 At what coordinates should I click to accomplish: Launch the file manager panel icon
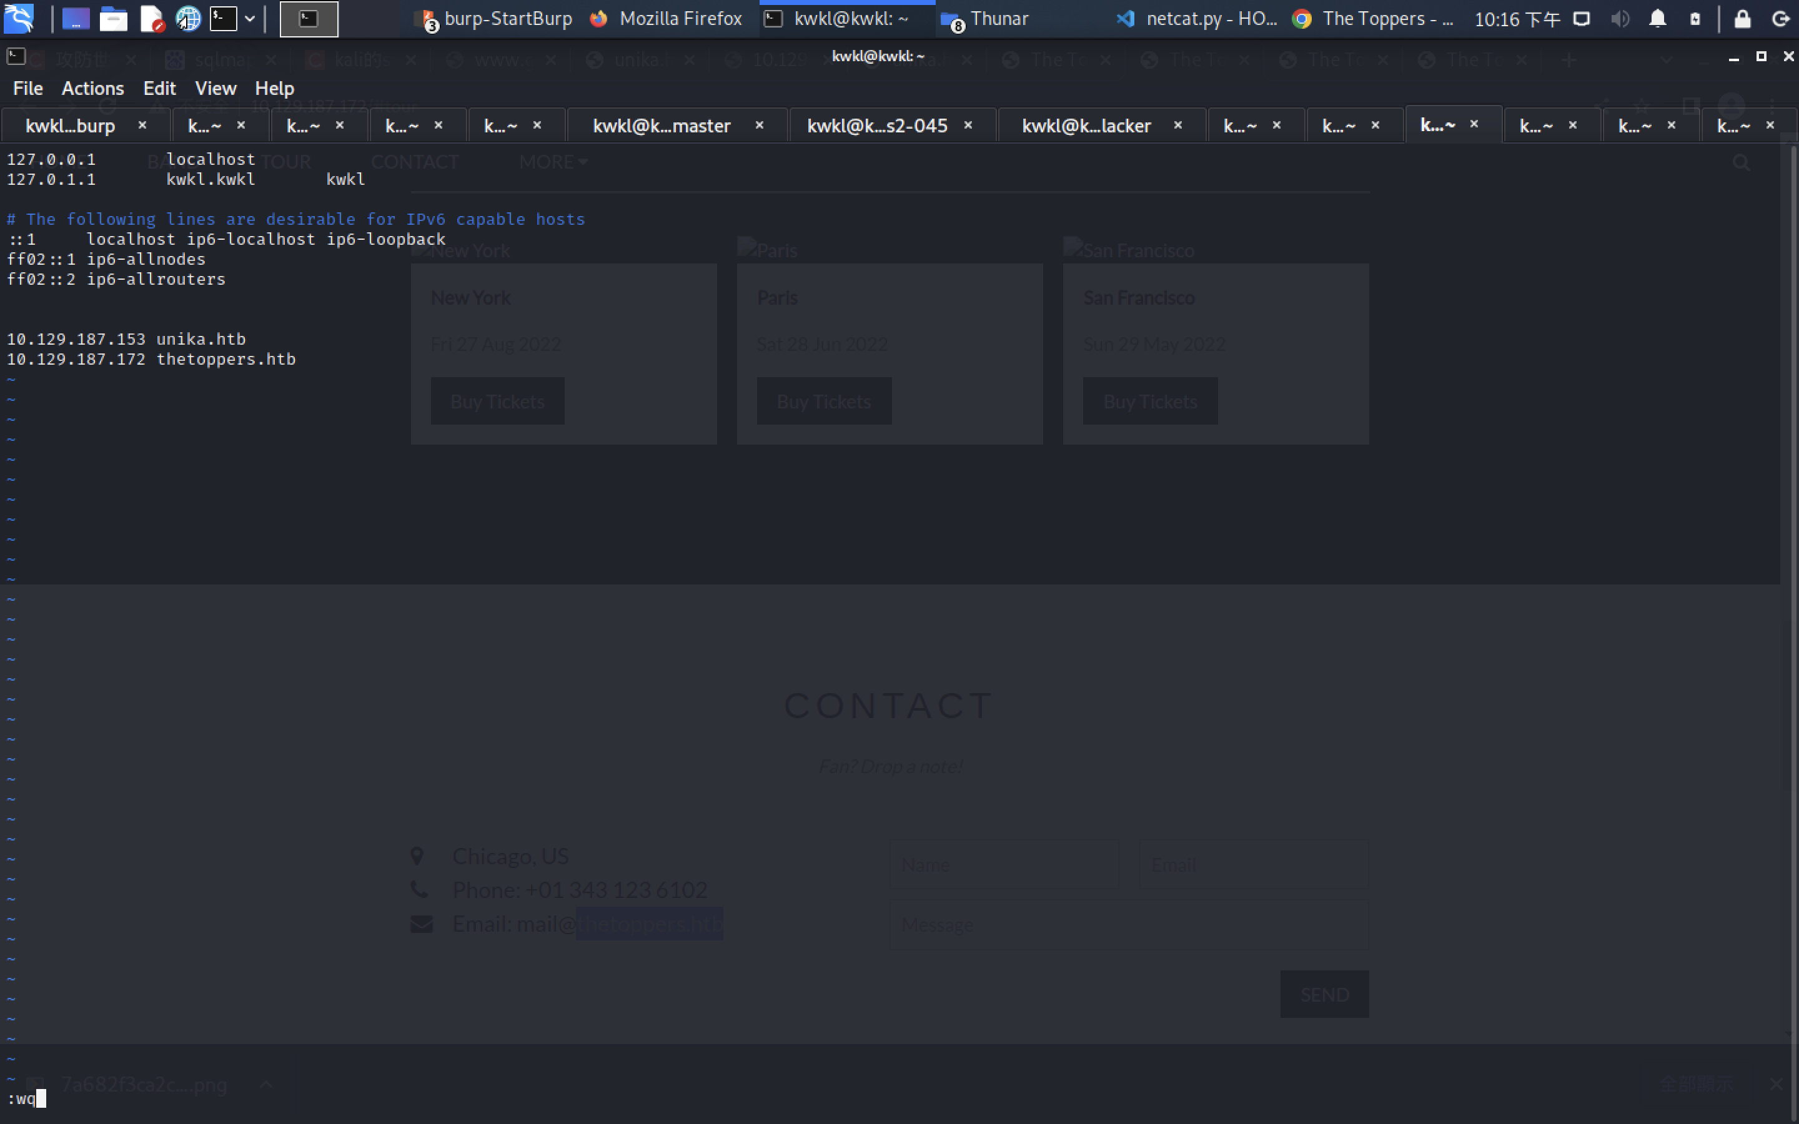(113, 19)
